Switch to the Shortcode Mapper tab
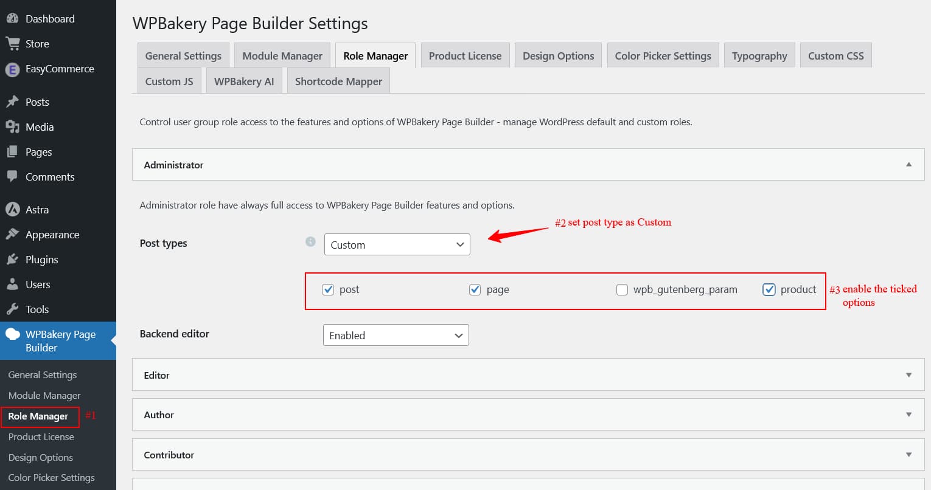The height and width of the screenshot is (490, 931). [338, 80]
